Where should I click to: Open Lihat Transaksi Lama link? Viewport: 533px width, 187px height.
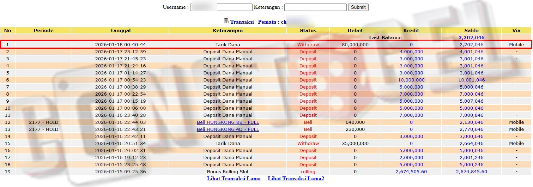click(234, 179)
